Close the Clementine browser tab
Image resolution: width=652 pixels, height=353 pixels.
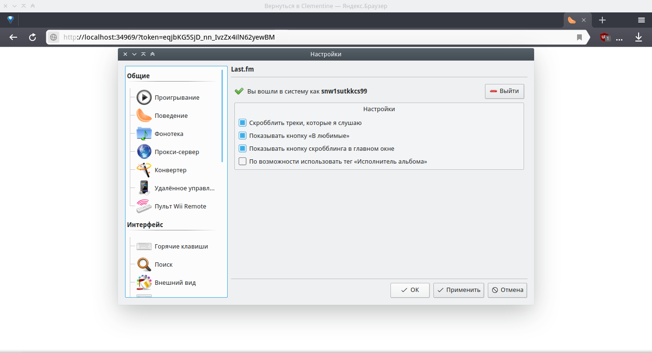(583, 20)
